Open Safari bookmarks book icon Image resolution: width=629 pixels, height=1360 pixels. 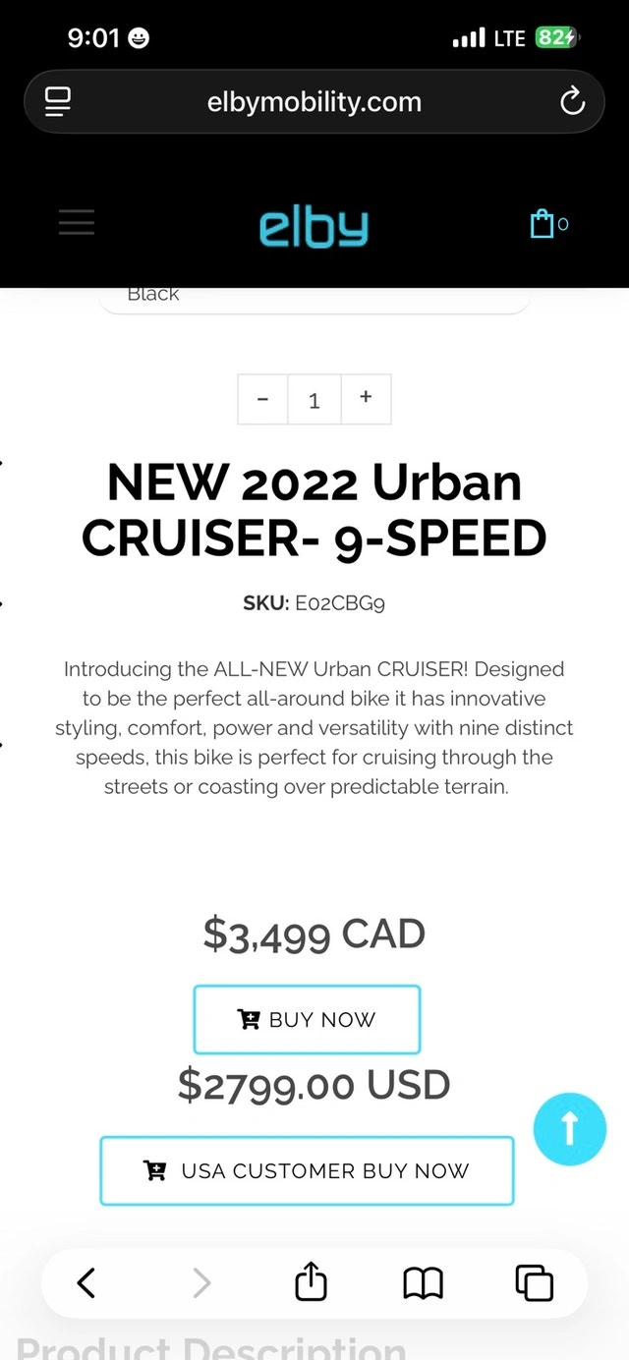click(424, 1282)
